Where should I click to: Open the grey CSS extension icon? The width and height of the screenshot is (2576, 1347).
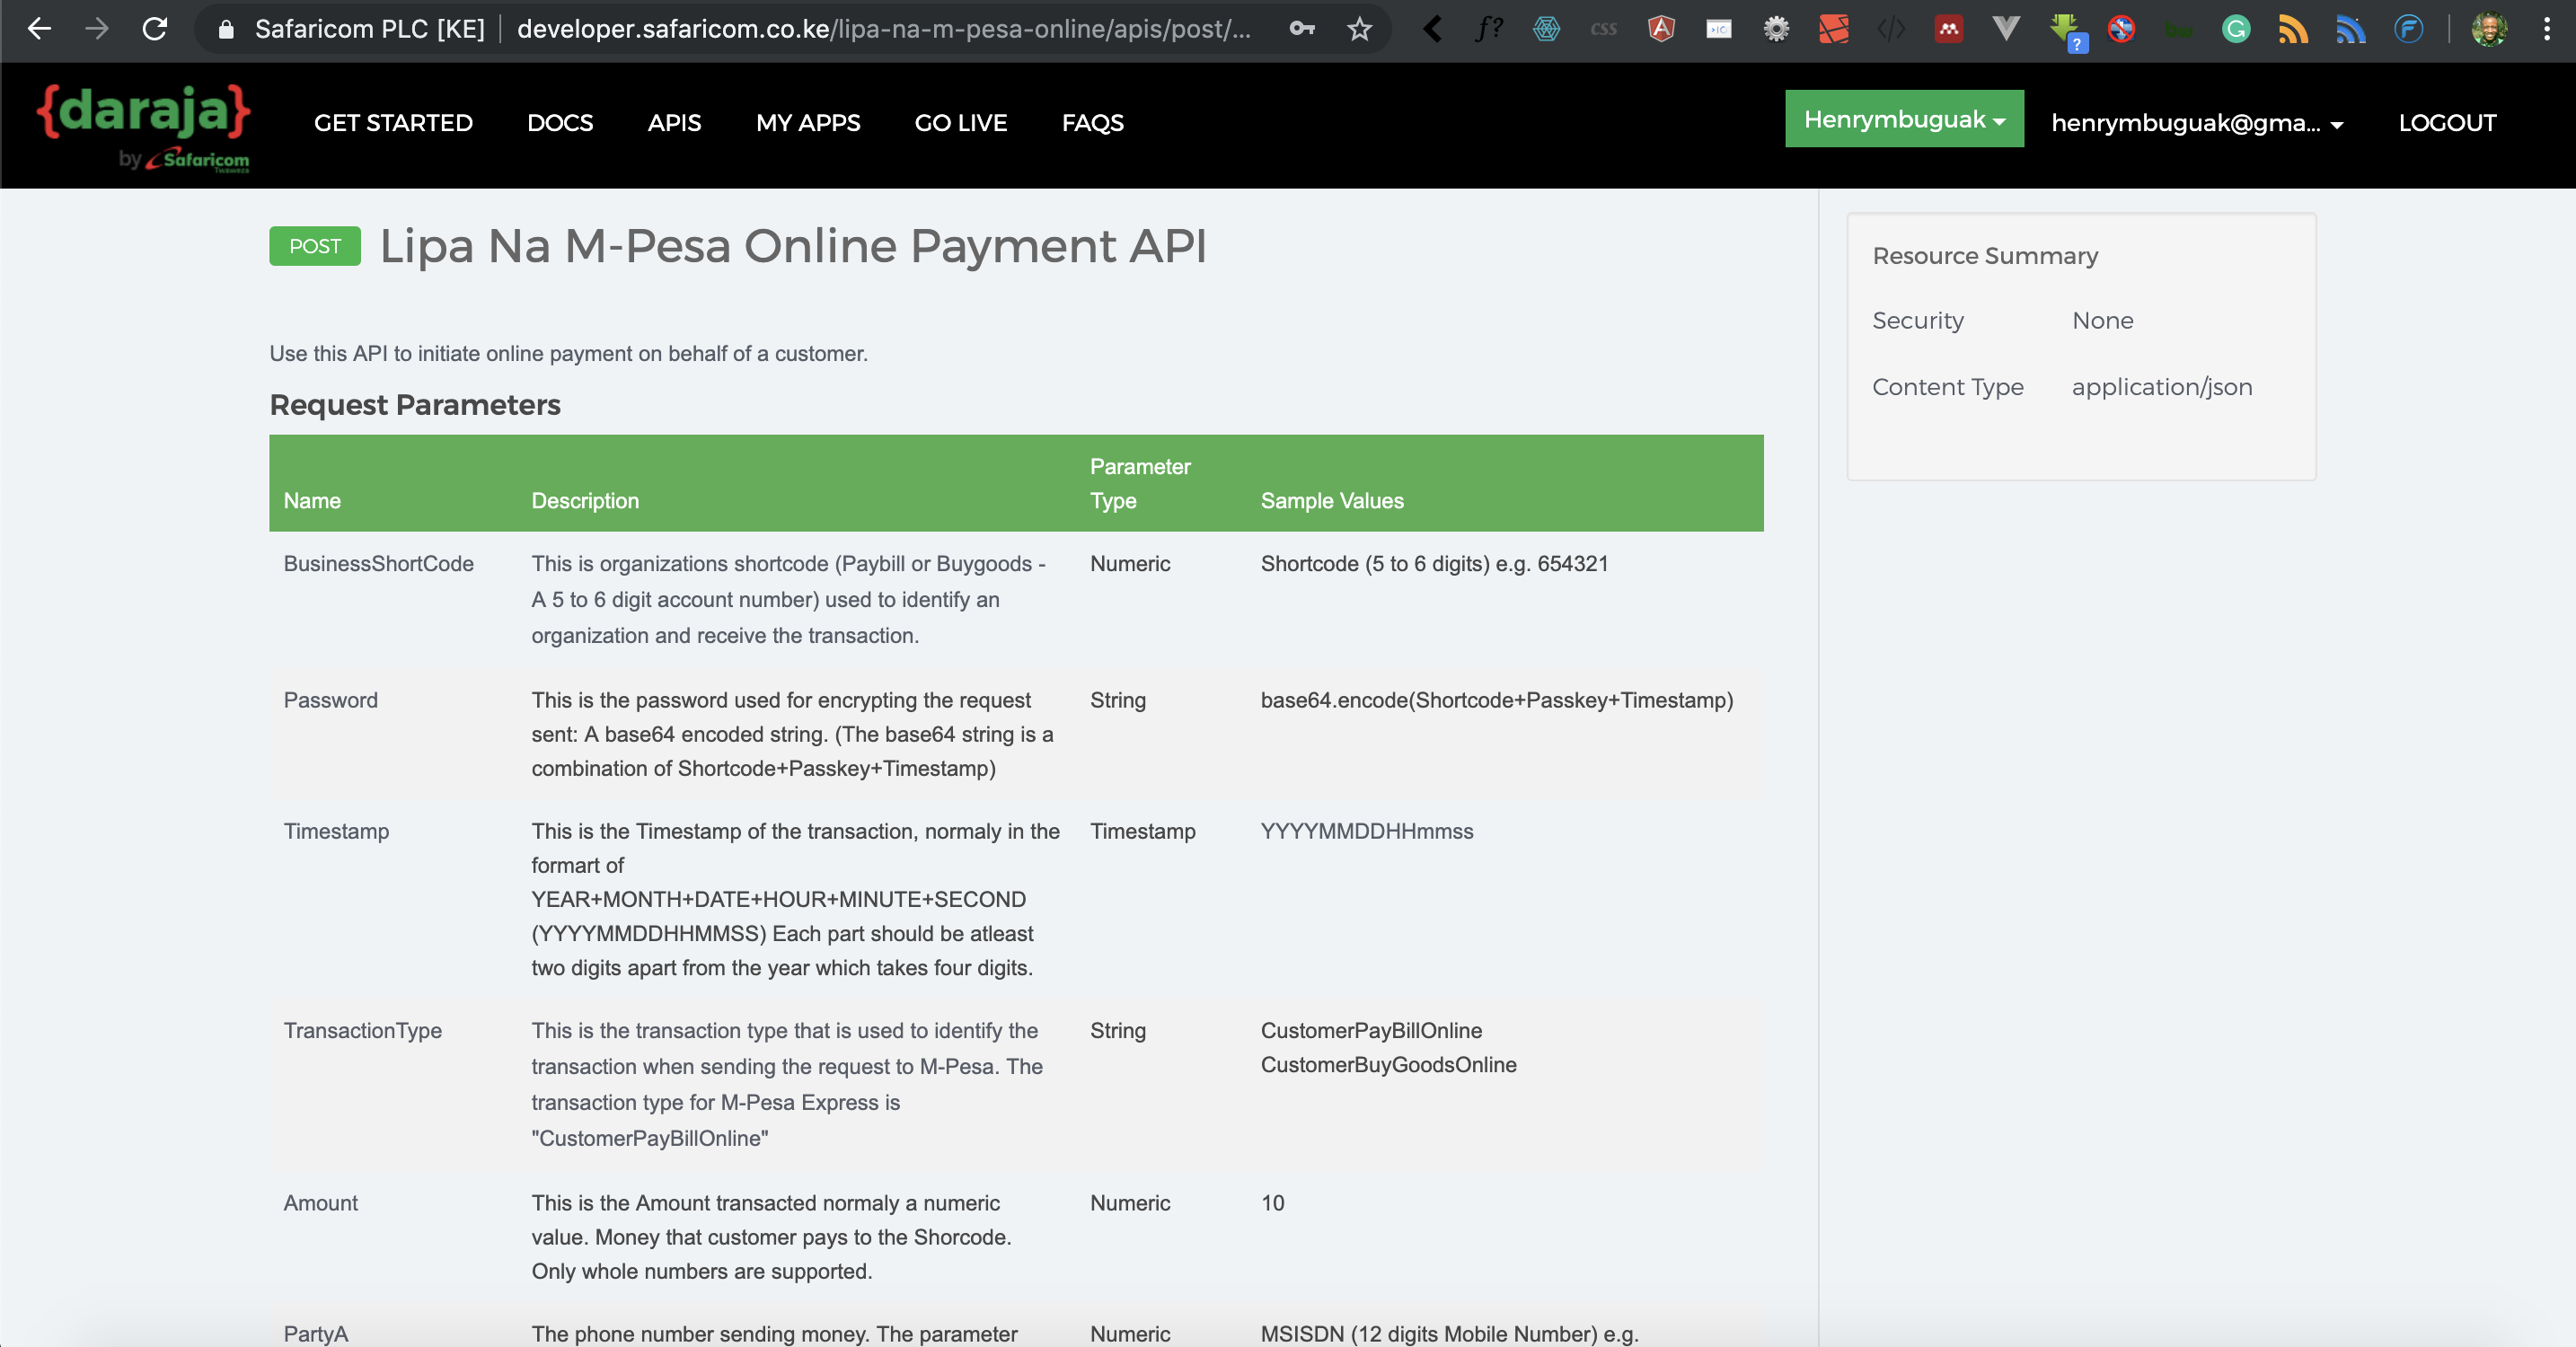[x=1604, y=29]
